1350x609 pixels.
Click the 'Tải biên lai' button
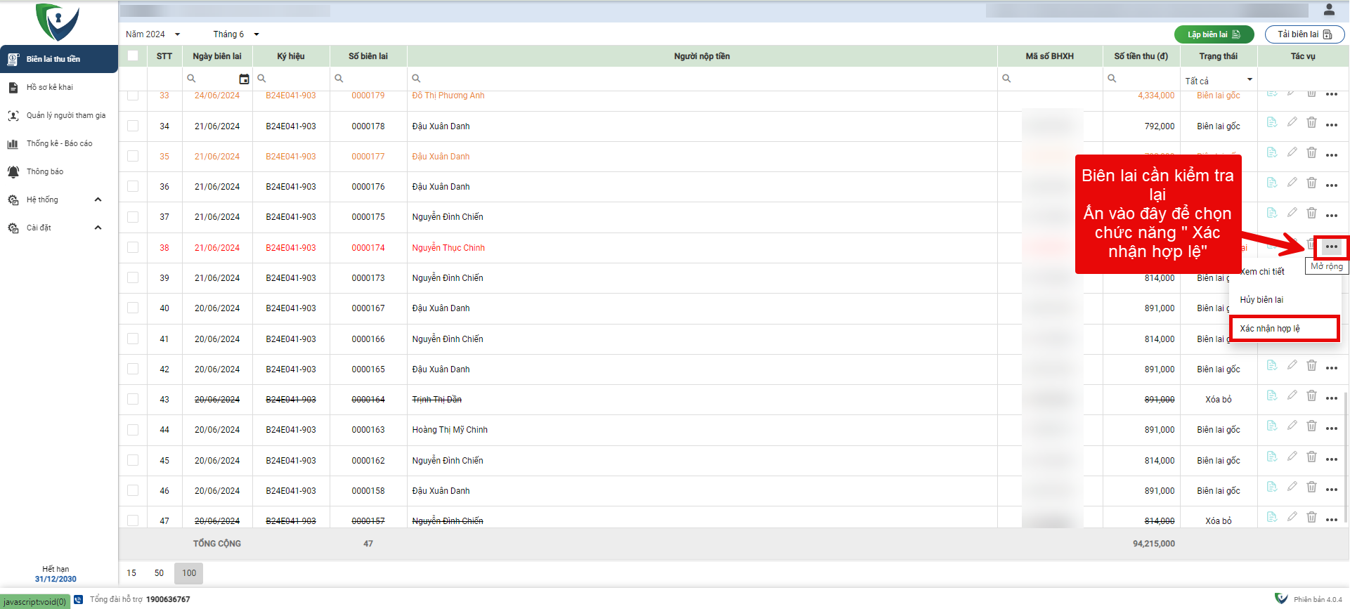(x=1304, y=34)
